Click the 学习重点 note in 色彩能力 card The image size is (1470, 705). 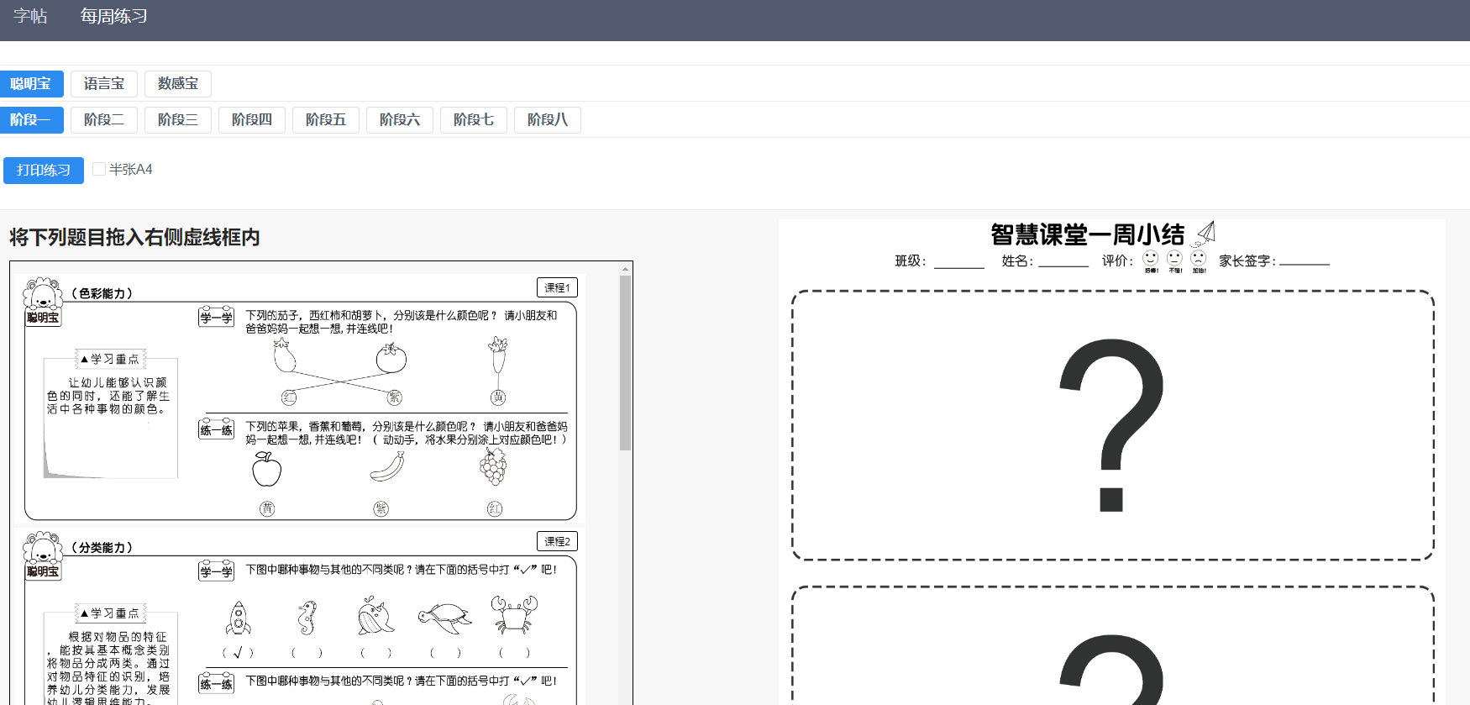click(x=110, y=413)
